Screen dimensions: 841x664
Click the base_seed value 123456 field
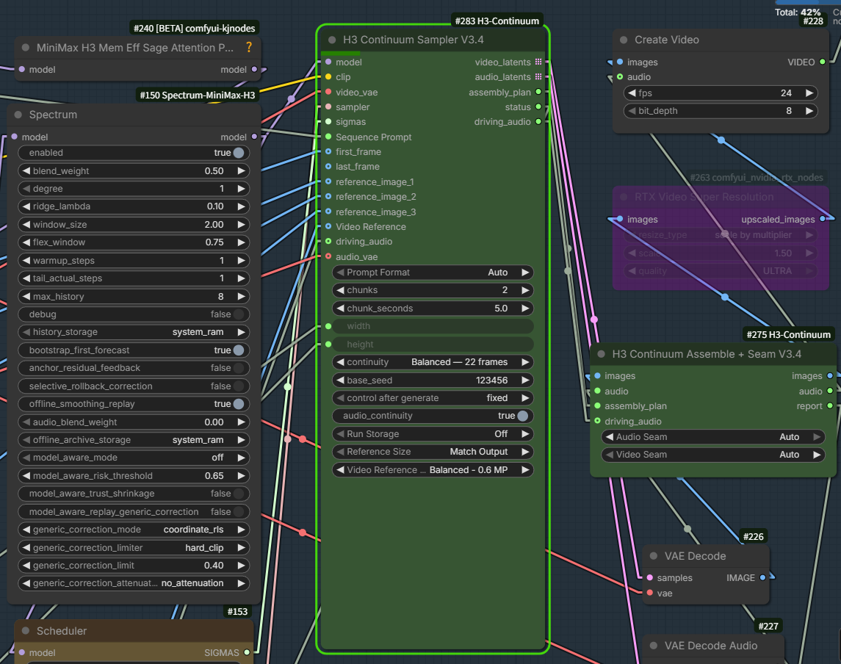(433, 380)
